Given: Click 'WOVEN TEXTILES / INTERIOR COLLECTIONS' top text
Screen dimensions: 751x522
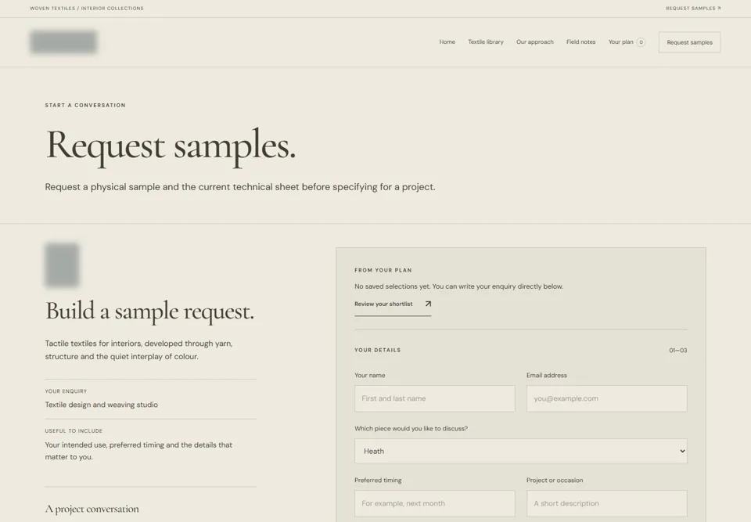Looking at the screenshot, I should [87, 8].
